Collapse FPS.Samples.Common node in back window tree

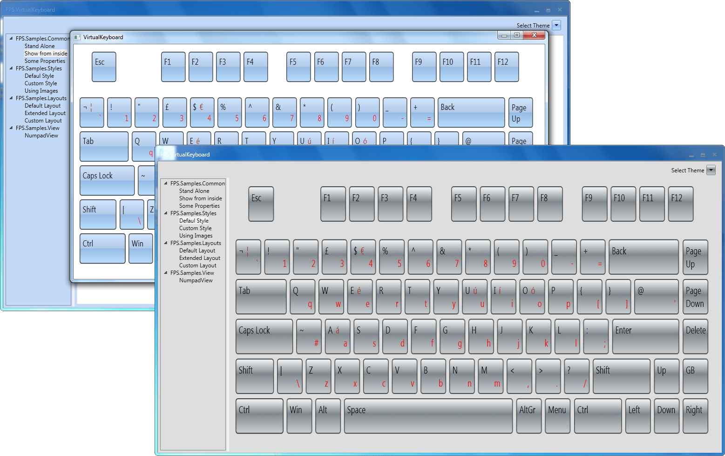pyautogui.click(x=11, y=38)
